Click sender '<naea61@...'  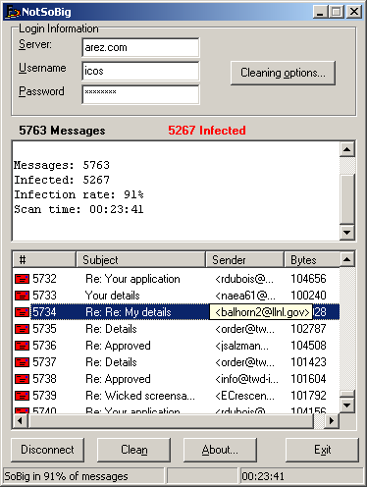(x=245, y=296)
